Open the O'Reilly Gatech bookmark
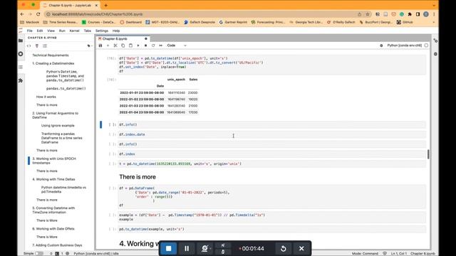Image resolution: width=456 pixels, height=256 pixels. click(x=341, y=22)
